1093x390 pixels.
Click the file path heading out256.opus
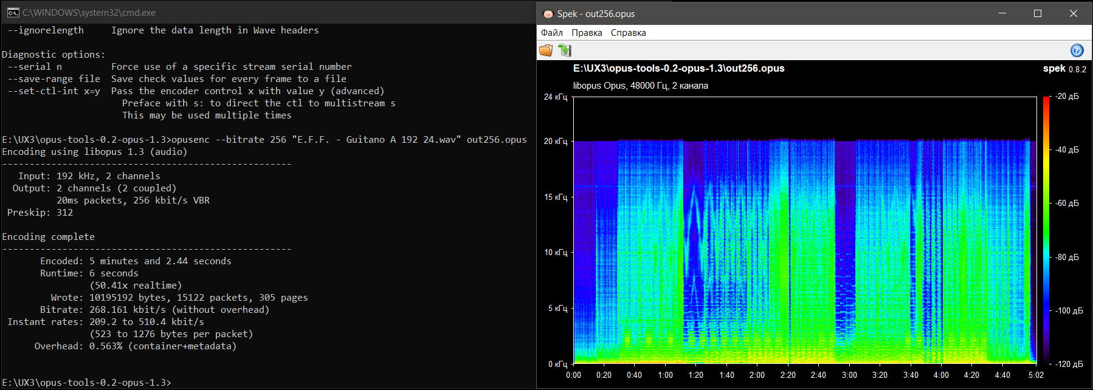tap(678, 69)
